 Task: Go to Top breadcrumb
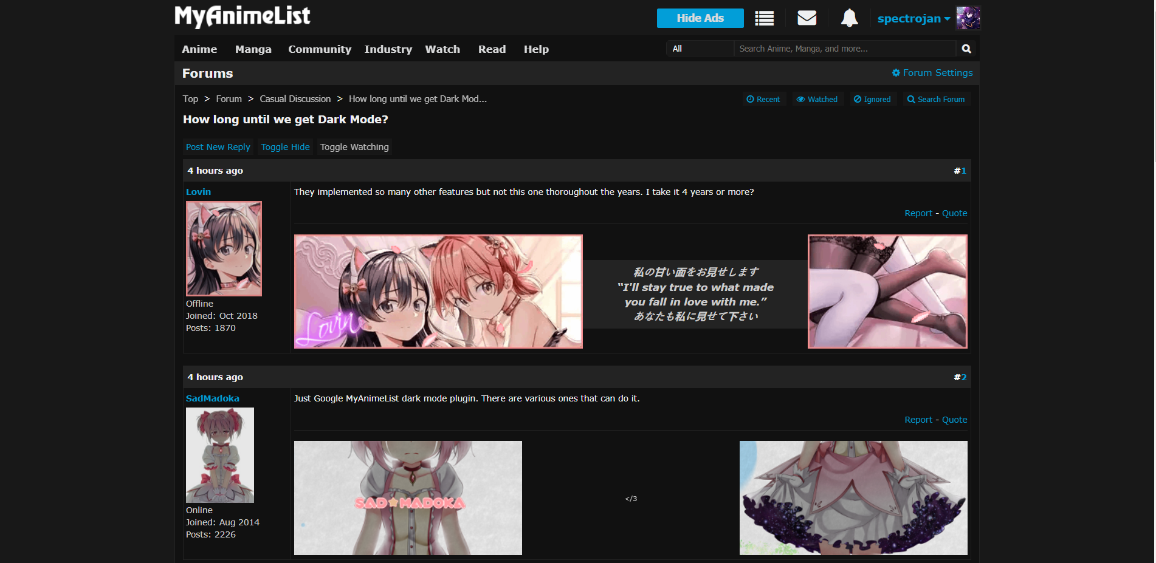tap(190, 99)
